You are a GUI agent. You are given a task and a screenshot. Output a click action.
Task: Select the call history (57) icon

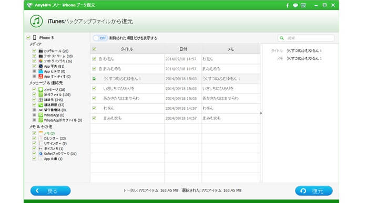click(x=41, y=105)
